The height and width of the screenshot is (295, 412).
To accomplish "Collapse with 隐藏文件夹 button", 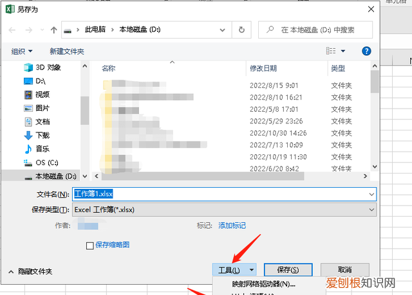I will pos(30,271).
